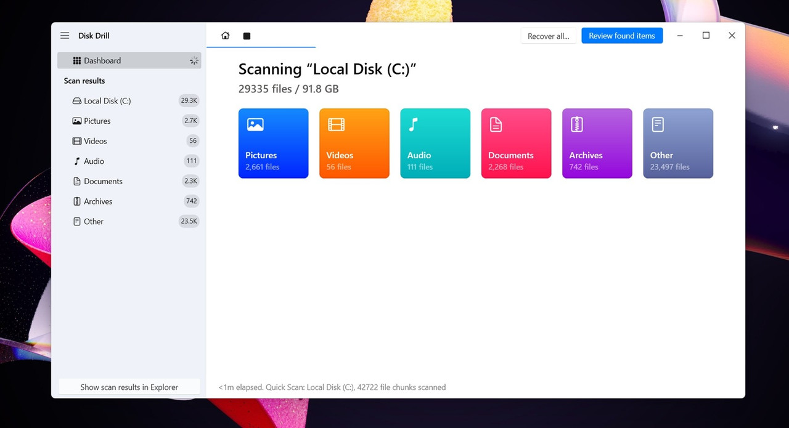Click the Scan results heading
The image size is (789, 428).
pos(84,81)
